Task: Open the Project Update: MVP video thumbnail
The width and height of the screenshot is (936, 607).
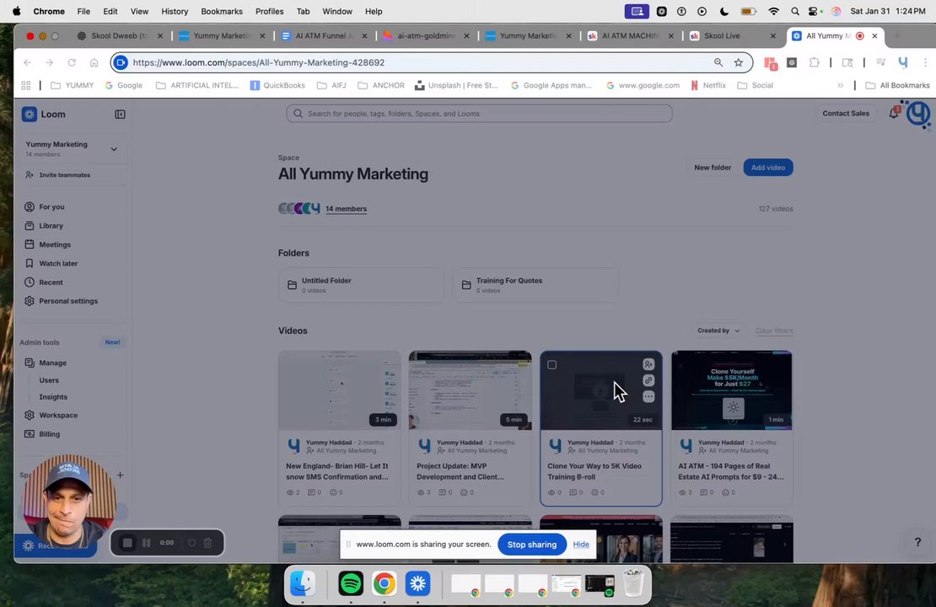Action: tap(470, 390)
